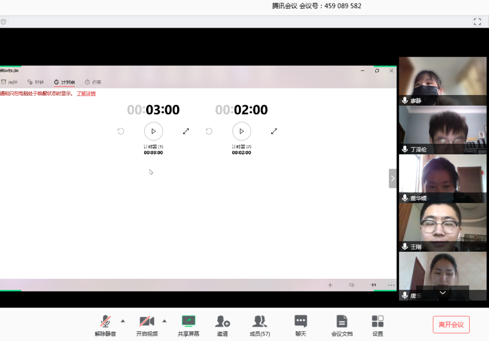Click the 了解详情 link
The height and width of the screenshot is (341, 489).
(86, 94)
